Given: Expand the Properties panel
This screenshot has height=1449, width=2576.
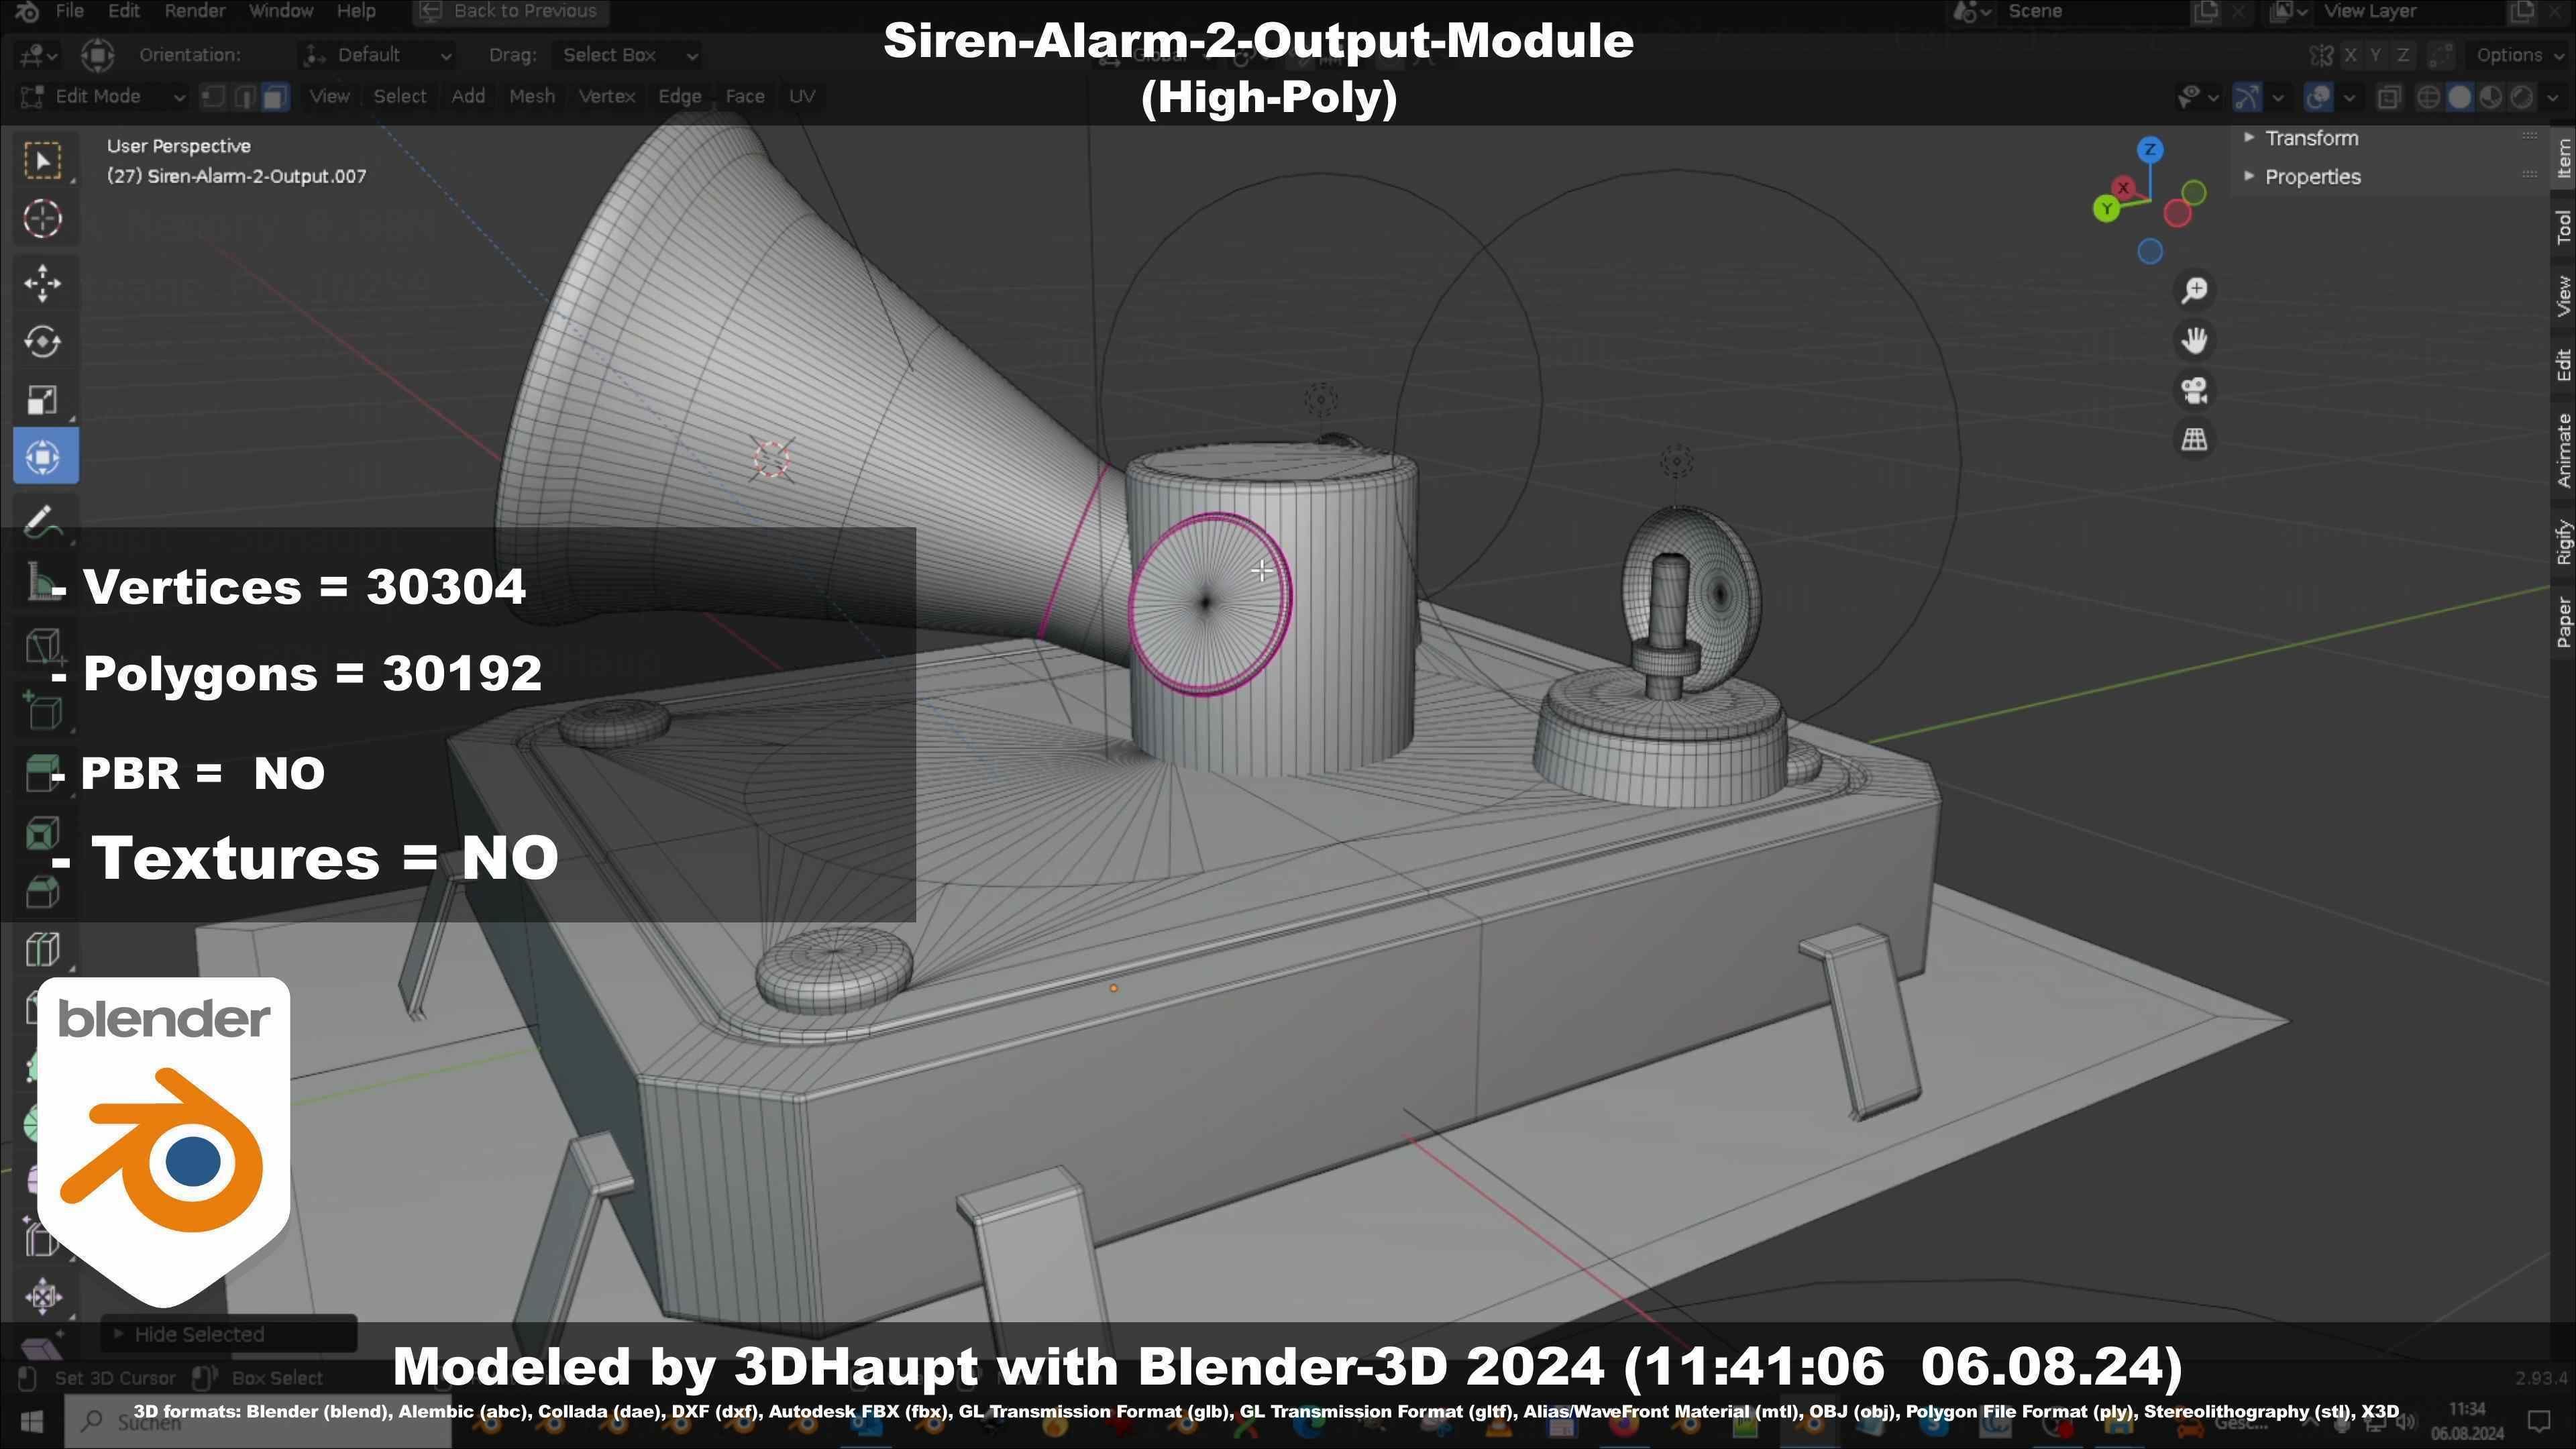Looking at the screenshot, I should click(2312, 177).
